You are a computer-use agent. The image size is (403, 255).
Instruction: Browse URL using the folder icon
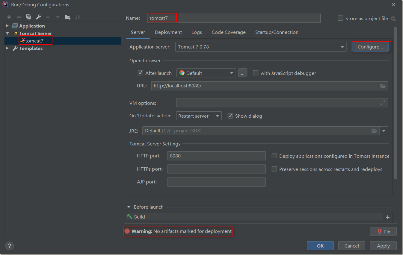tap(383, 86)
